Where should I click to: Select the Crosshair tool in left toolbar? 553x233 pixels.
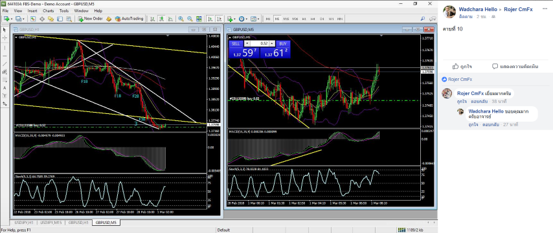click(x=5, y=38)
